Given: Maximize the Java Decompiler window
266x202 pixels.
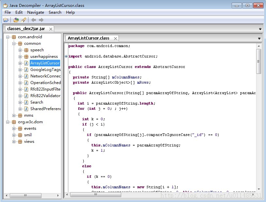Looking at the screenshot, I should (x=247, y=6).
